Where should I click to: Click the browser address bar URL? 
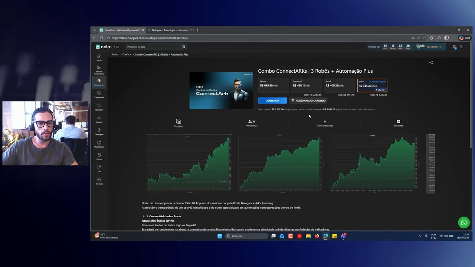[150, 38]
